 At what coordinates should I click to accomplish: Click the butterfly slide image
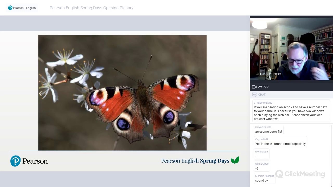[x=122, y=93]
